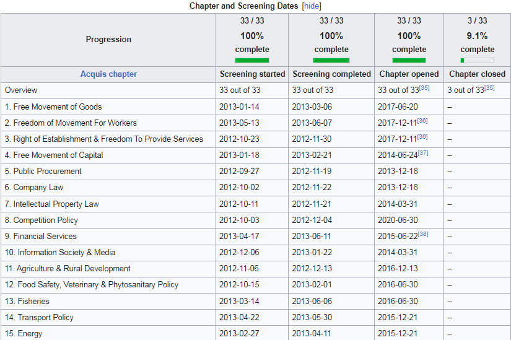This screenshot has width=511, height=340.
Task: Open reference 38 on Financial Services row
Action: 423,234
